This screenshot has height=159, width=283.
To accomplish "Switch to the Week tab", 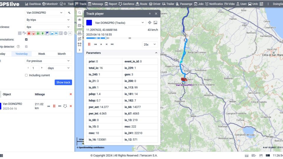I will [x=42, y=54].
